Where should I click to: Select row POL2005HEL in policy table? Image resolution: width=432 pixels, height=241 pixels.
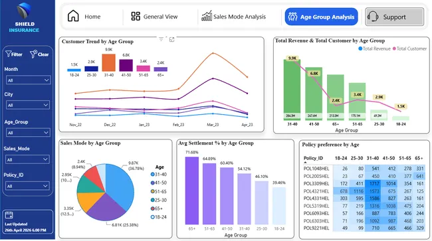[x=364, y=176]
